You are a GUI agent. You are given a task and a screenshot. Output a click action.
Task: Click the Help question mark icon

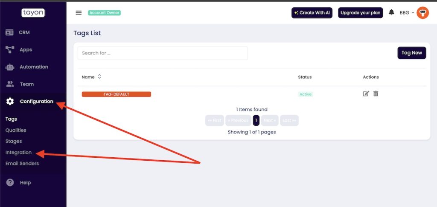tap(10, 183)
